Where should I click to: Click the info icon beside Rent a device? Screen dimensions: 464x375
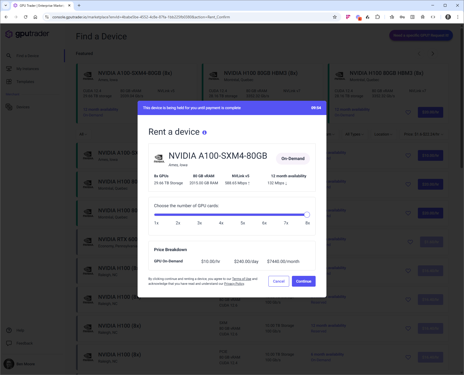(x=204, y=133)
